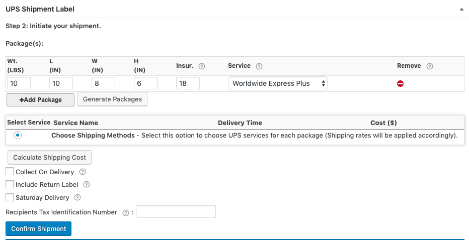Focus the length L (IN) input field
The image size is (469, 240).
click(61, 83)
